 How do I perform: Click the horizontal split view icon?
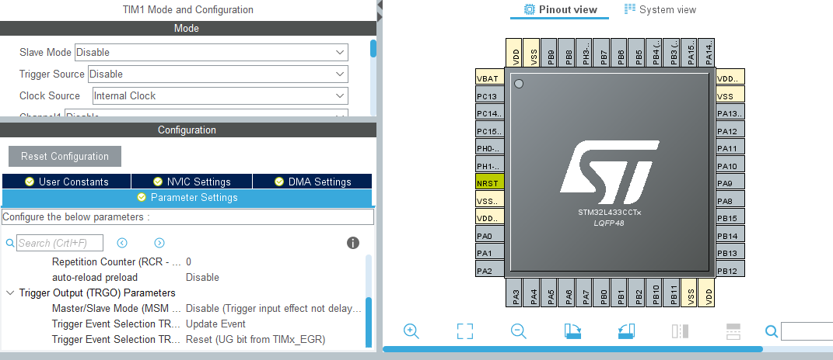(733, 331)
